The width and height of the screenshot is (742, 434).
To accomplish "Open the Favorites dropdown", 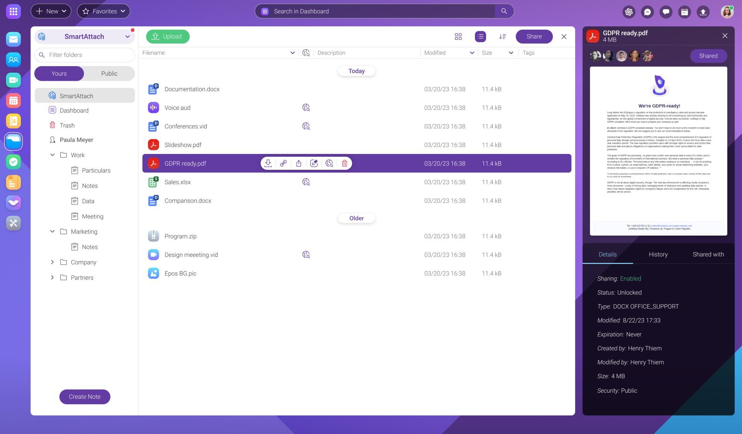I will point(104,11).
